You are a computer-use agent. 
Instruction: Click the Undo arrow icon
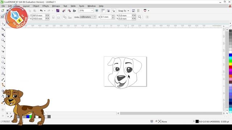coord(41,10)
